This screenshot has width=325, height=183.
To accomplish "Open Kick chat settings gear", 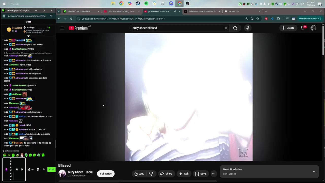I will click(x=44, y=170).
